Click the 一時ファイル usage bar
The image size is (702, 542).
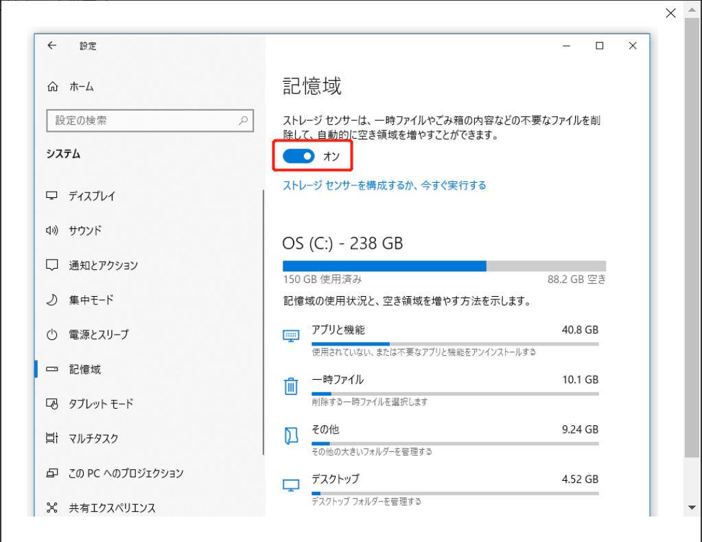coord(456,394)
